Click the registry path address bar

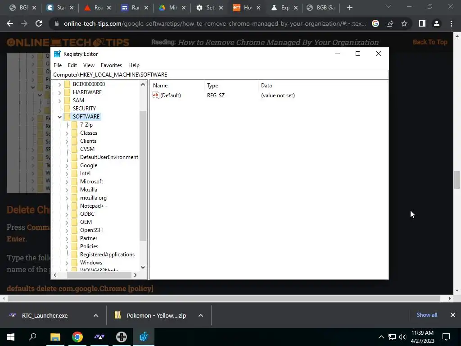point(220,75)
